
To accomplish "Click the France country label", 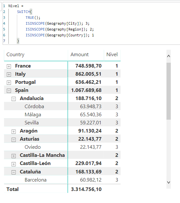I will [x=23, y=66].
